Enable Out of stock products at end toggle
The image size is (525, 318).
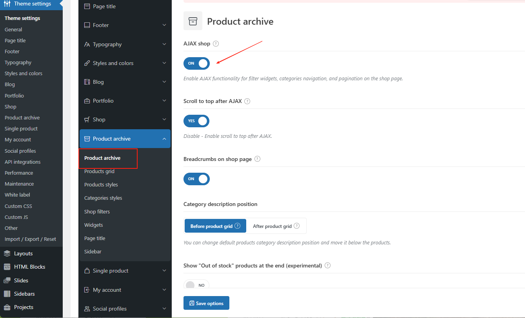coord(196,285)
